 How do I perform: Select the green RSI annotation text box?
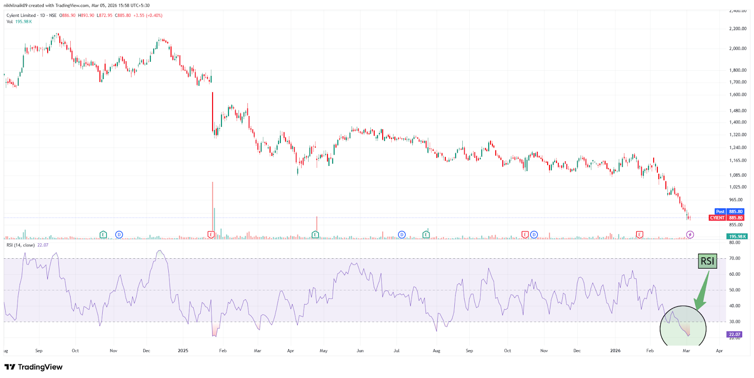(707, 261)
